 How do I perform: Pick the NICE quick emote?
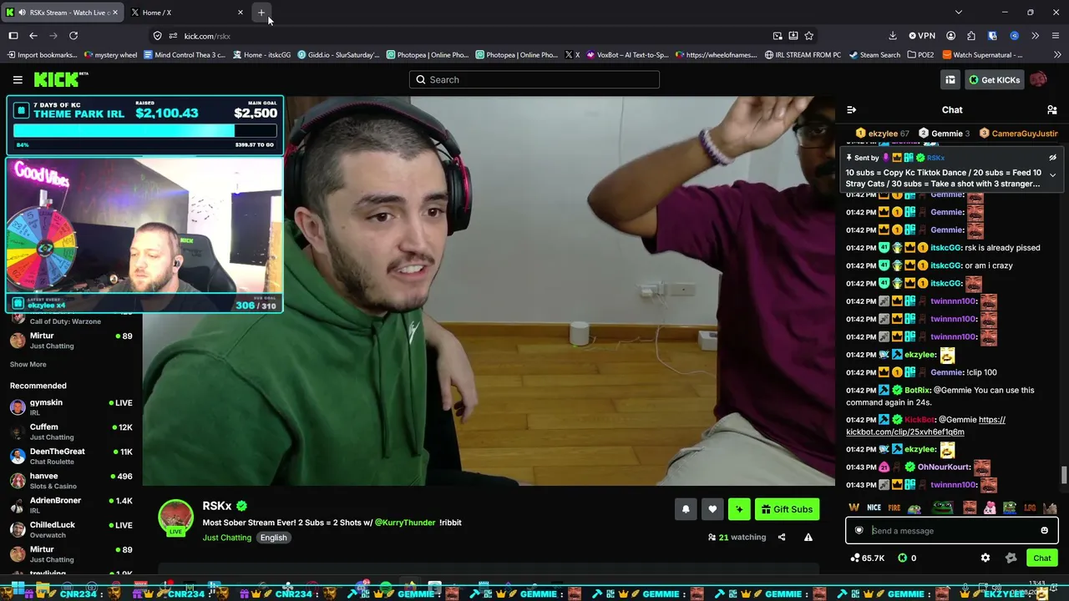pos(874,508)
